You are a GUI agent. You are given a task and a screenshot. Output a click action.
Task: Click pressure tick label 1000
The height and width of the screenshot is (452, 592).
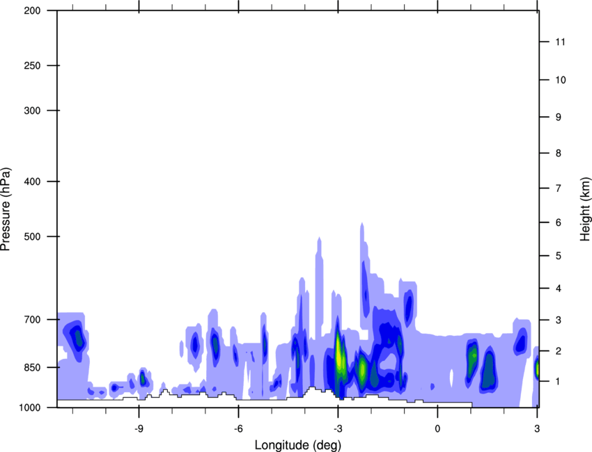pos(29,407)
